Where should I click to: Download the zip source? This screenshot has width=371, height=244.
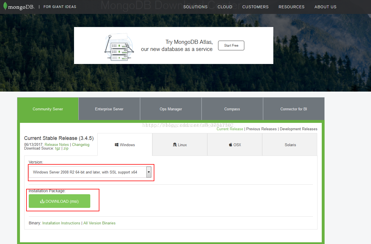coord(66,148)
